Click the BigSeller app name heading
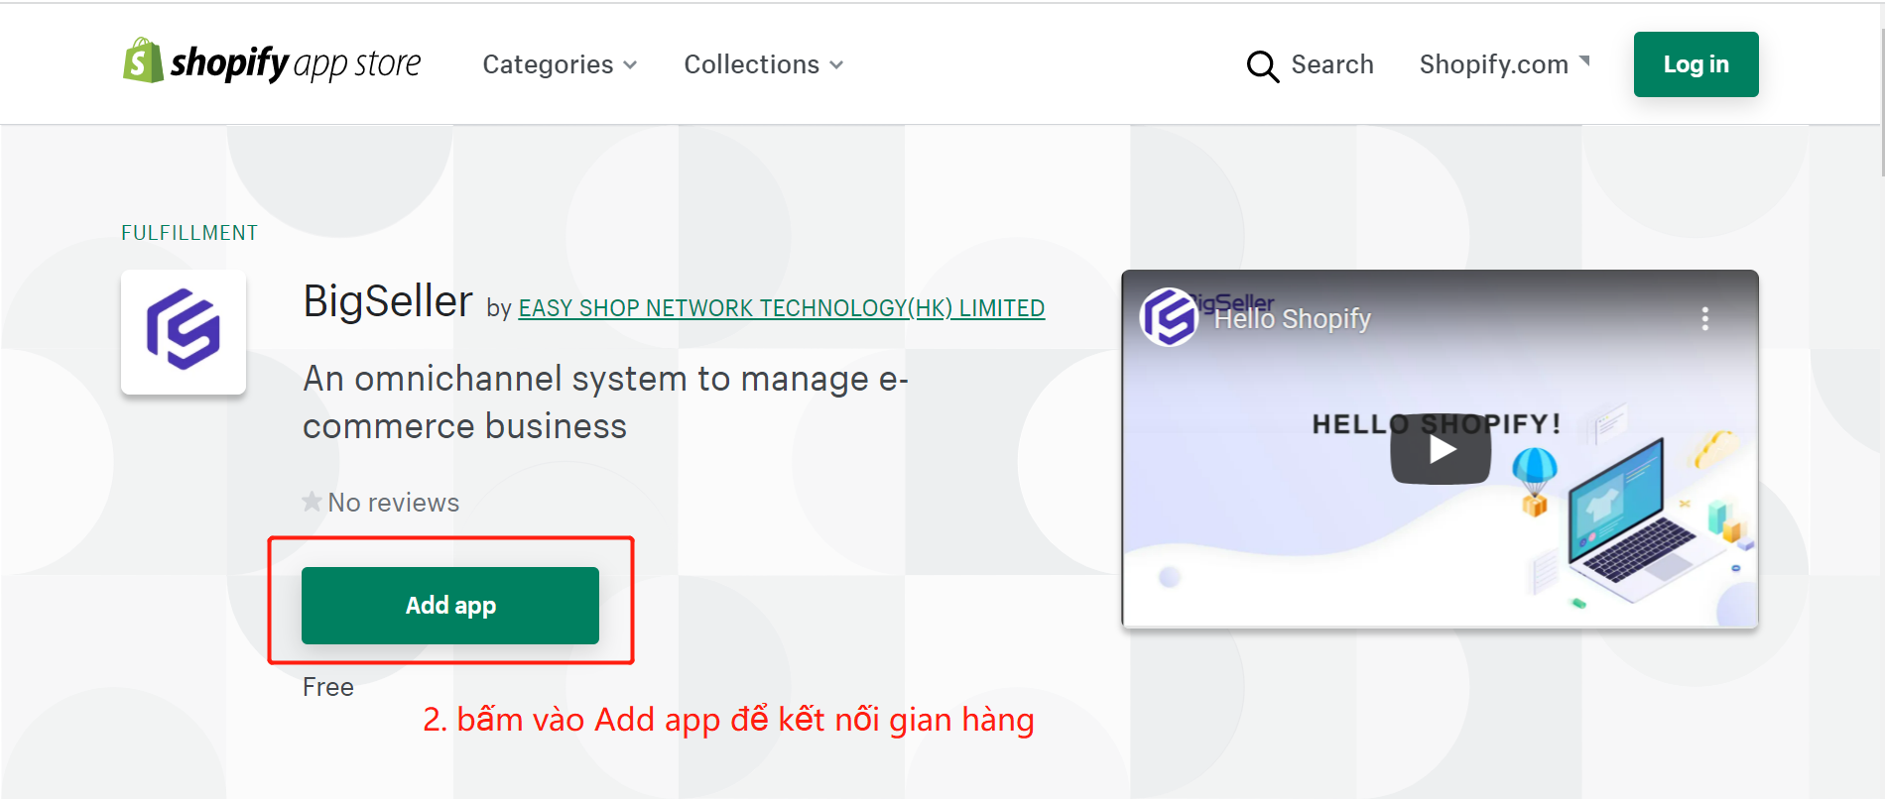This screenshot has height=799, width=1885. coord(388,301)
